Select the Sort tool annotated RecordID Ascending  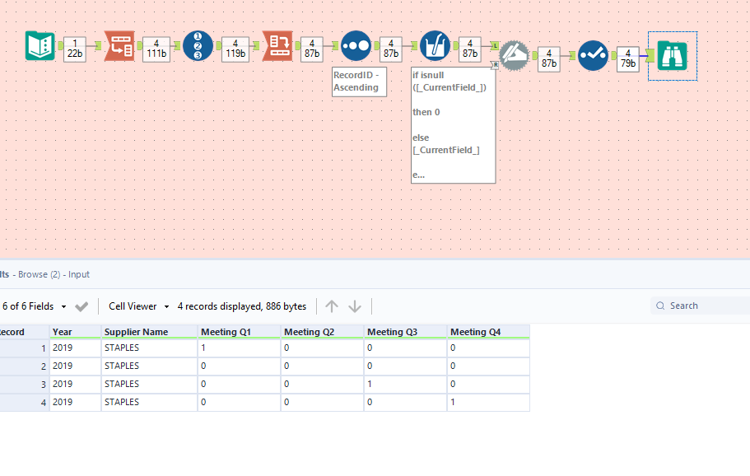[x=356, y=45]
